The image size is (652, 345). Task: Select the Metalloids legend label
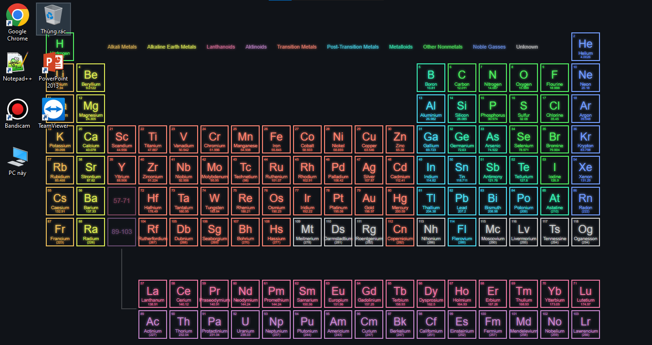(x=401, y=47)
